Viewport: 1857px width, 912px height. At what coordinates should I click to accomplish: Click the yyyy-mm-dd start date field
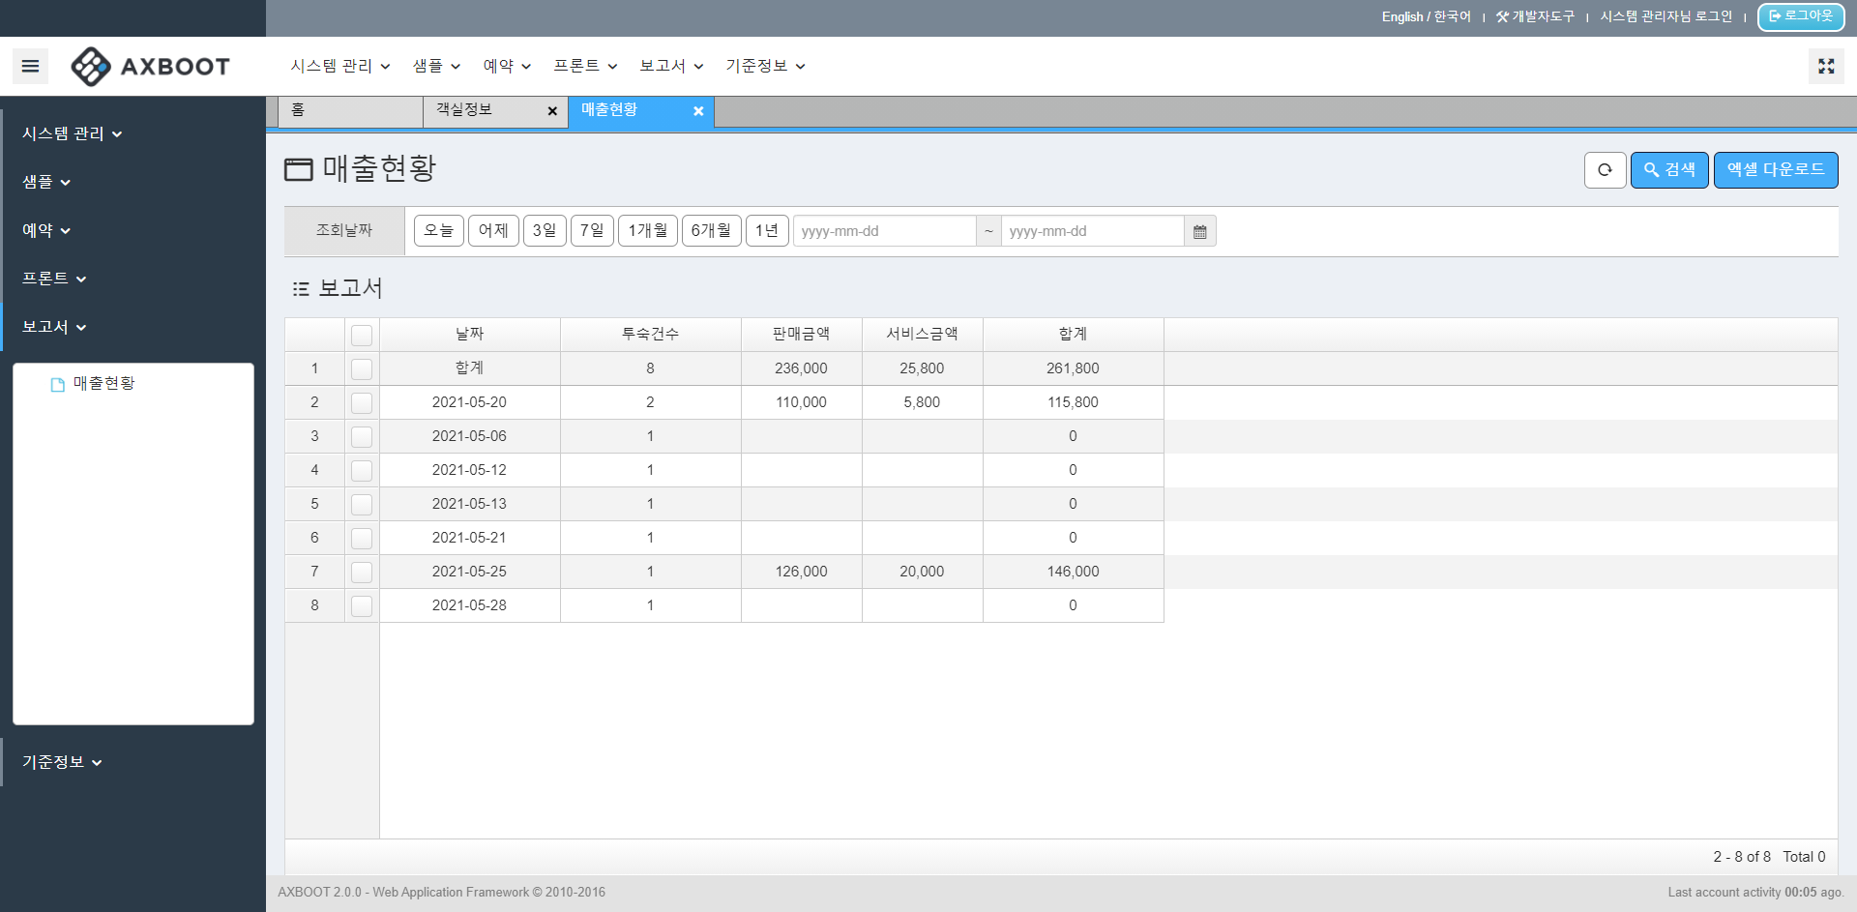(883, 230)
